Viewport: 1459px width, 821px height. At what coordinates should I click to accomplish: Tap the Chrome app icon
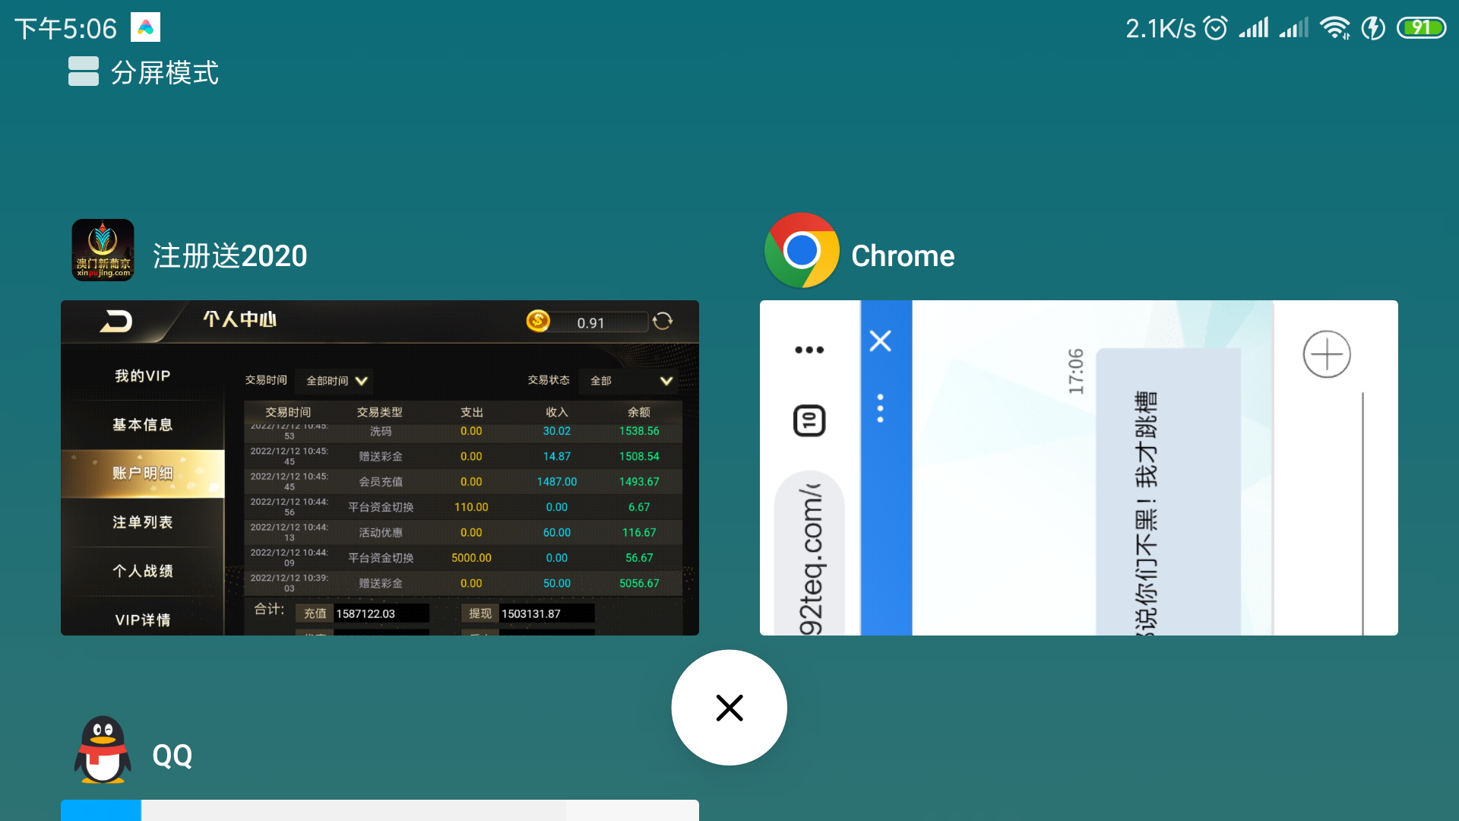click(x=801, y=251)
